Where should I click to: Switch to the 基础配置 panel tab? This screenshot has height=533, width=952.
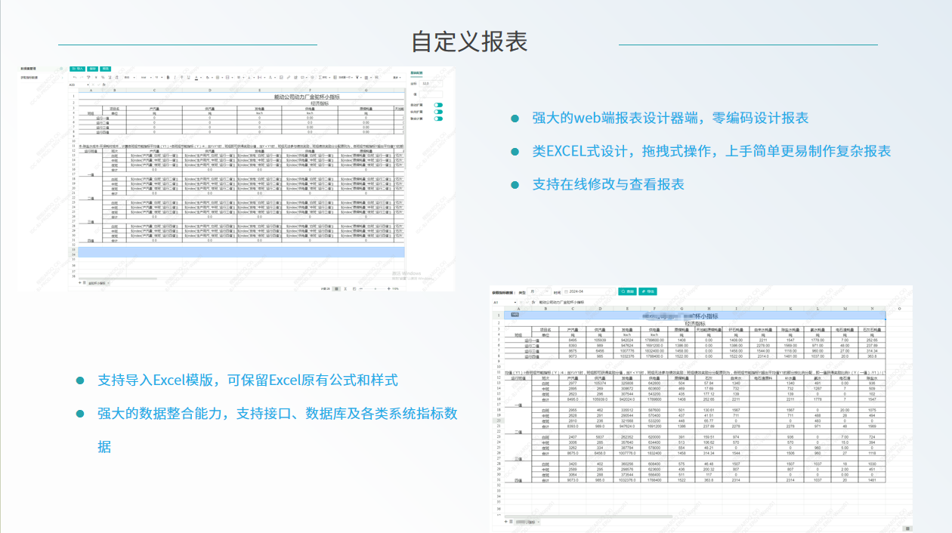416,72
